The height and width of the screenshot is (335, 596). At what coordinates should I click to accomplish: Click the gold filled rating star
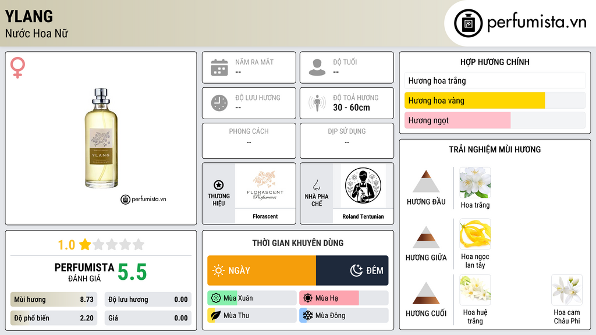(85, 244)
